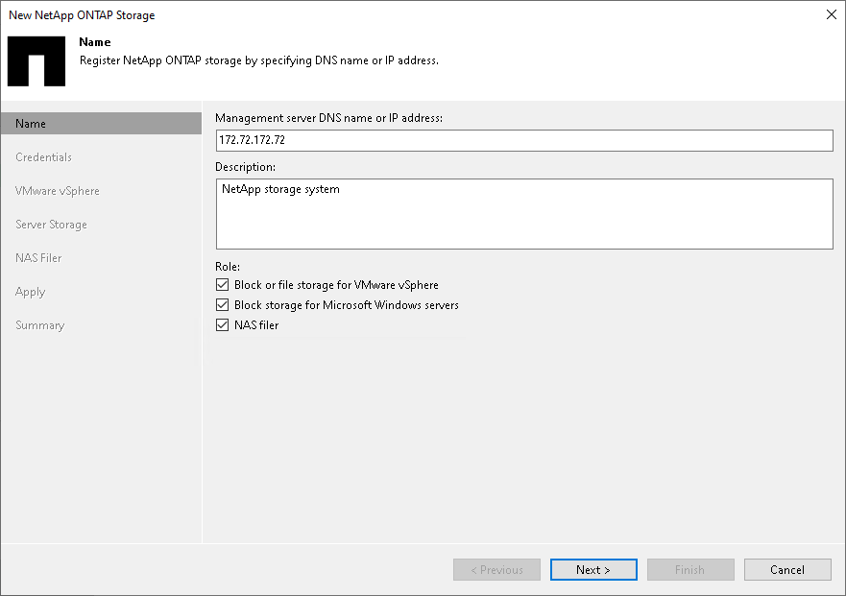Focus the management server IP address field
846x596 pixels.
click(x=524, y=140)
